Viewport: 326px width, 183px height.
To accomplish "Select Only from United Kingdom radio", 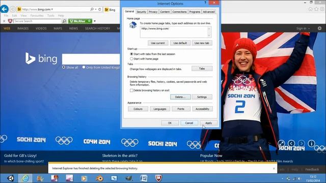I will point(84,67).
